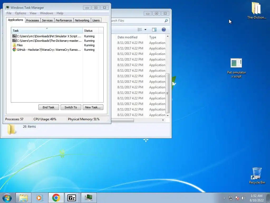Switch to the Networking tab
This screenshot has height=203, width=270.
tap(82, 20)
